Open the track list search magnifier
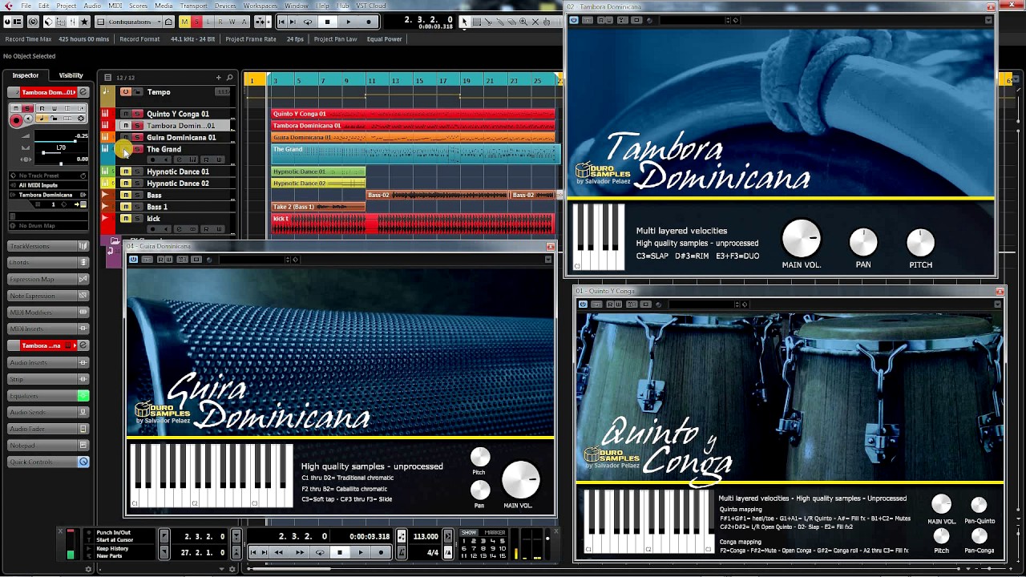Screen dimensions: 1026x577 coord(229,77)
